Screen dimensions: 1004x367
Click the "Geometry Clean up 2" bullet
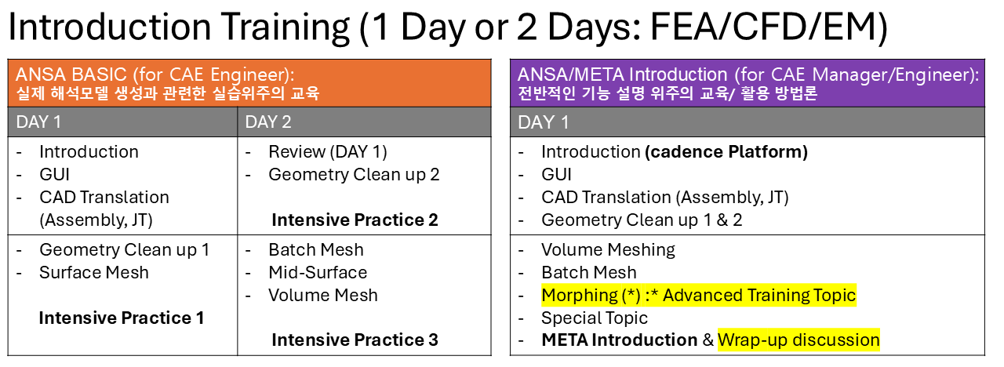click(354, 175)
